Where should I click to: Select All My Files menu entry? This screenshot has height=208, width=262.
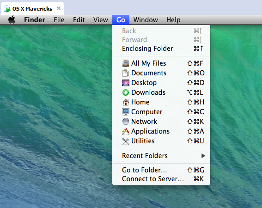(x=161, y=63)
